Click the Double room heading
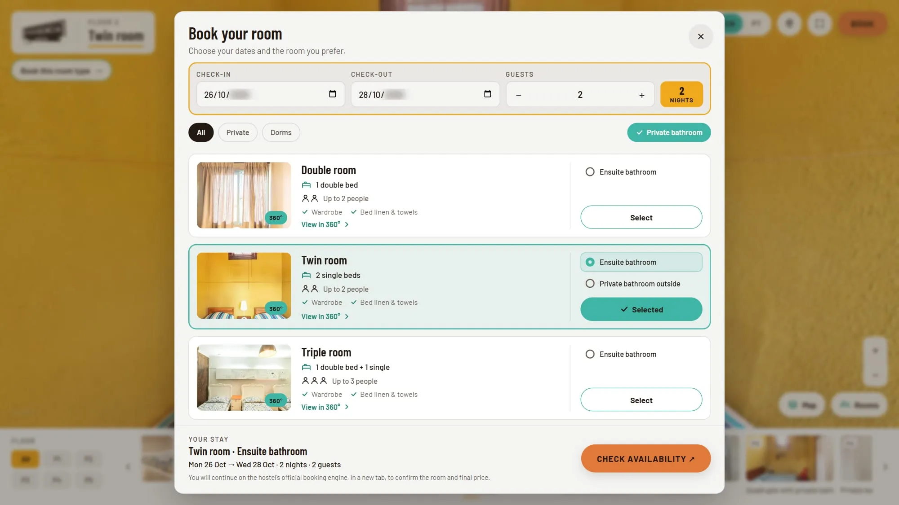 pyautogui.click(x=329, y=170)
